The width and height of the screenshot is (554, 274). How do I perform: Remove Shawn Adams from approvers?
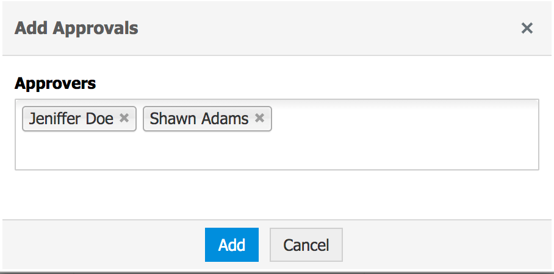[x=259, y=118]
